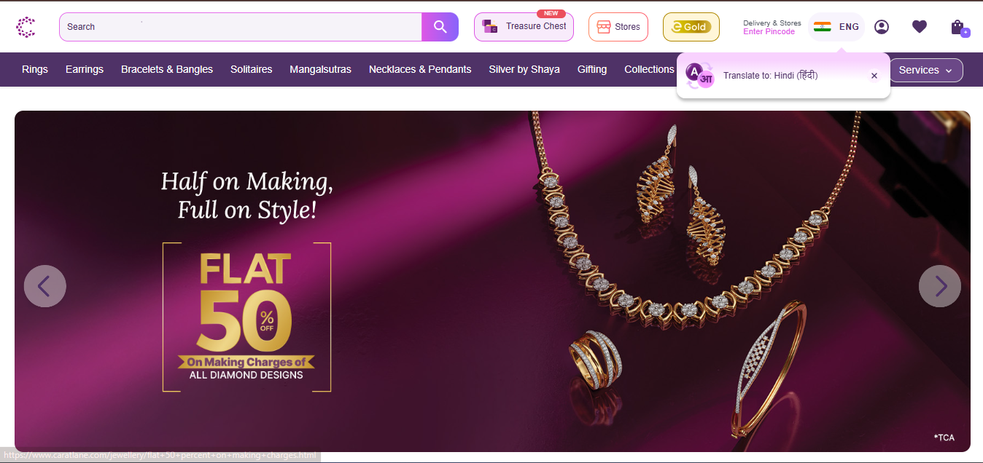The image size is (983, 463).
Task: Open the Rings menu category
Action: click(x=35, y=69)
